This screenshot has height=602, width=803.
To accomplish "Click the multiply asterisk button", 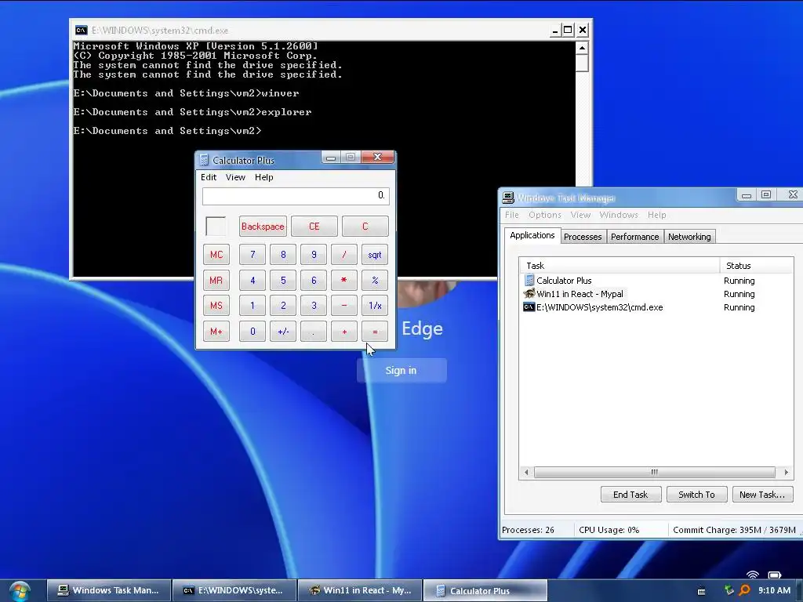I will click(344, 280).
